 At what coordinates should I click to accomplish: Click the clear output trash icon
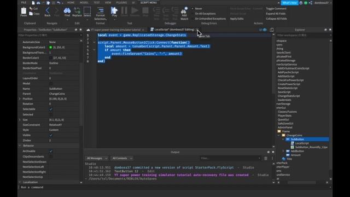point(266,158)
